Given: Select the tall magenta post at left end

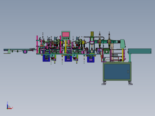Looking at the screenshot, I should point(37,45).
